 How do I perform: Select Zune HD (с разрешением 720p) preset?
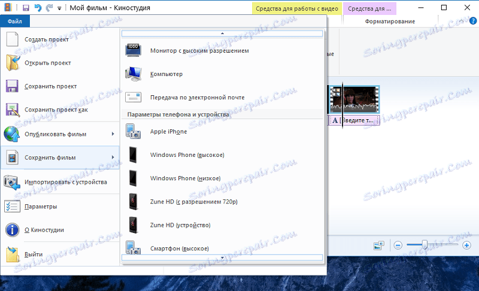(222, 202)
